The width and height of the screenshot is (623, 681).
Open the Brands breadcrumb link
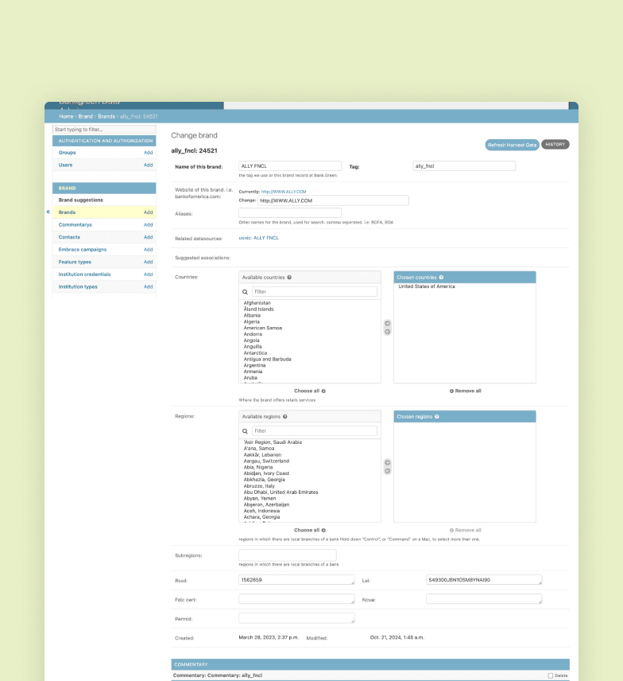point(106,116)
